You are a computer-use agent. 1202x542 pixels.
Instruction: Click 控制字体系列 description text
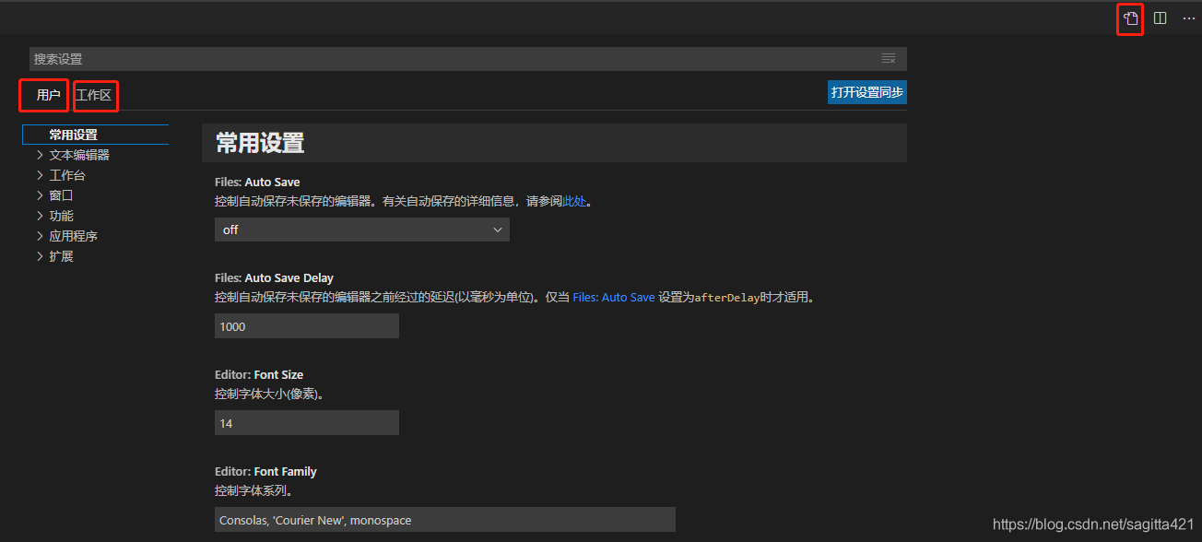(x=253, y=490)
